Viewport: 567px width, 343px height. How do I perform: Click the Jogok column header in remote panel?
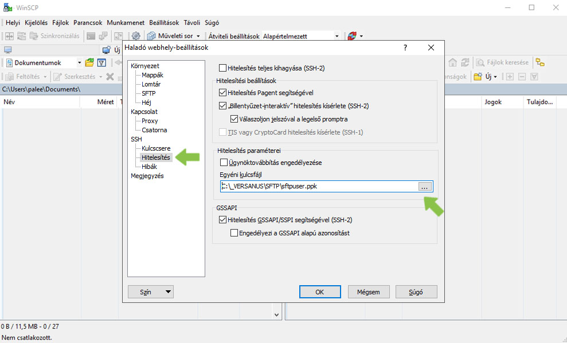click(503, 102)
